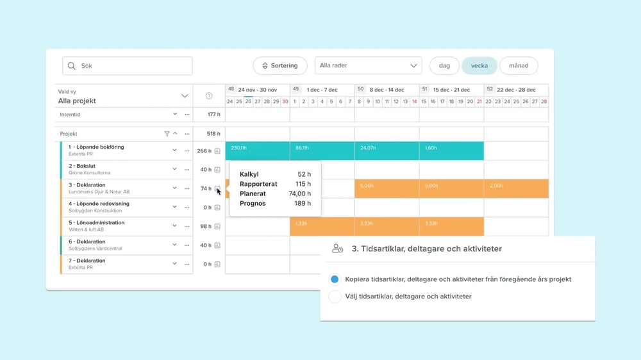Click the orange 5,00h bar in week 50

(387, 188)
